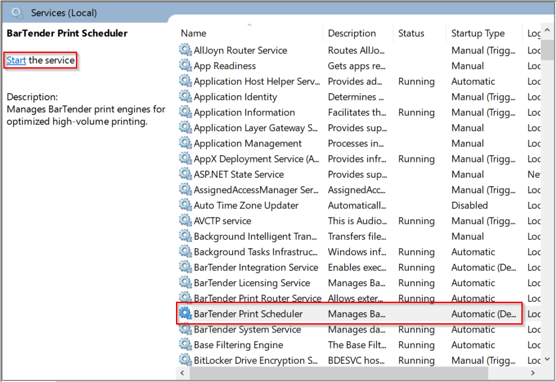This screenshot has width=556, height=382.
Task: Select the AssignedAccessManager Service name
Action: [256, 190]
